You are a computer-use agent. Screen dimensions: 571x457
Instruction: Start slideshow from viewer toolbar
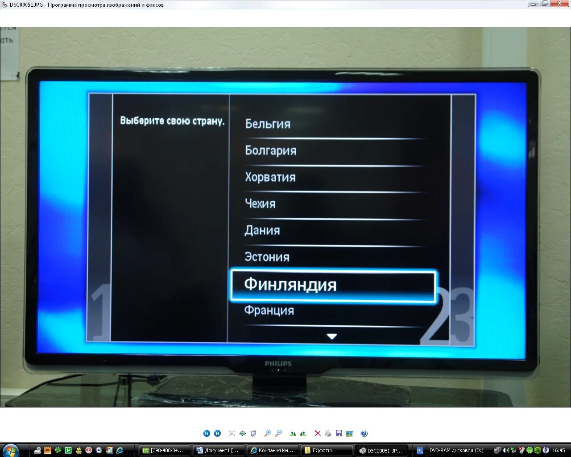[253, 433]
